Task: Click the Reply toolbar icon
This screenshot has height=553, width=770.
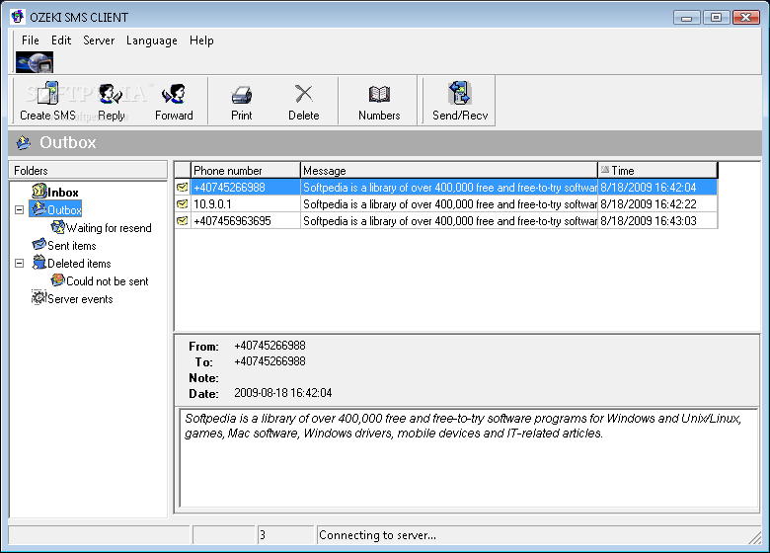Action: tap(111, 93)
